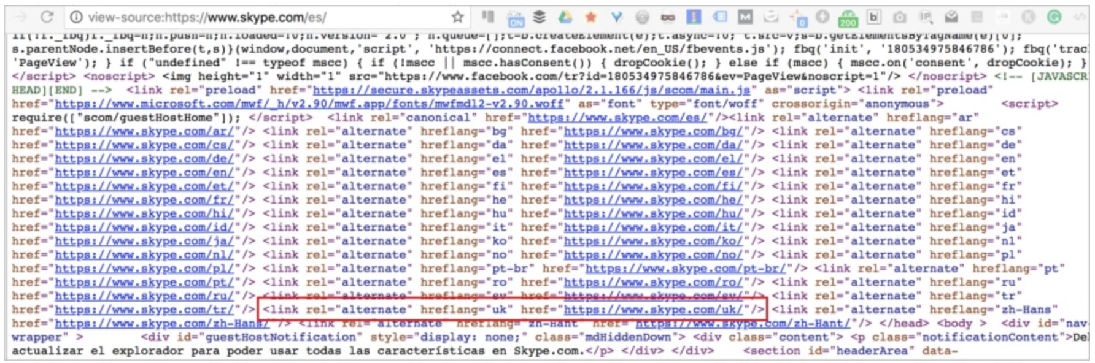Image resolution: width=1095 pixels, height=363 pixels.
Task: Click the envelope mail checker extension icon
Action: pyautogui.click(x=951, y=17)
